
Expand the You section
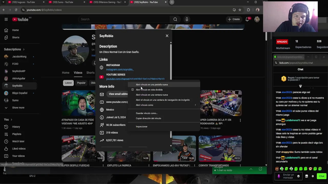click(x=8, y=119)
